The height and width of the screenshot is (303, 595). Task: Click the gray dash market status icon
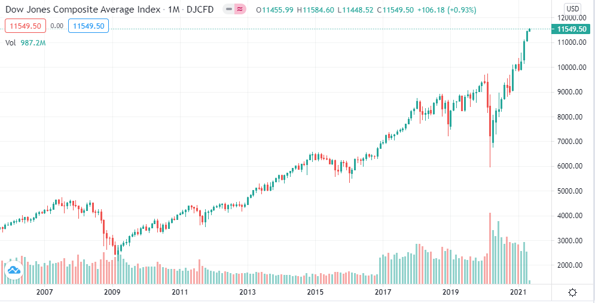tap(229, 10)
